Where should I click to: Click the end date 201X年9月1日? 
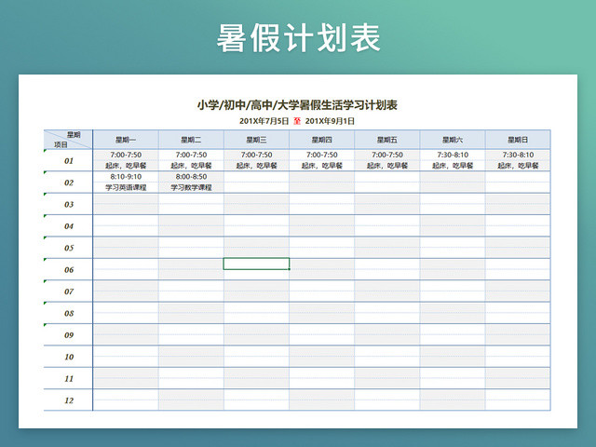pos(330,121)
